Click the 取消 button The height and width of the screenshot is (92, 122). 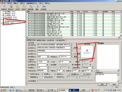tap(114, 84)
